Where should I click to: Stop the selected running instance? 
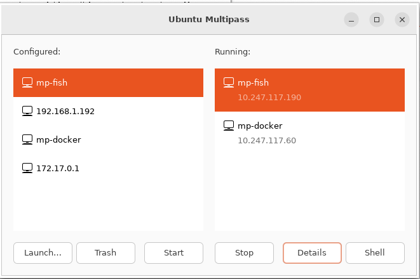pos(244,253)
